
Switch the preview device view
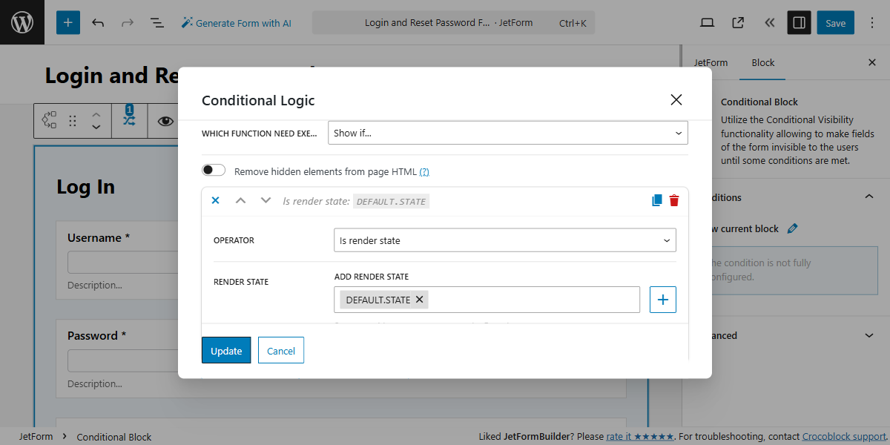(707, 23)
